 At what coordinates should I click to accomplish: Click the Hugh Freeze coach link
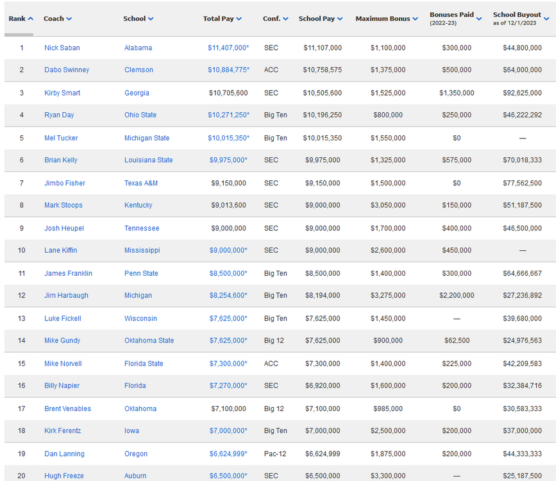[63, 476]
